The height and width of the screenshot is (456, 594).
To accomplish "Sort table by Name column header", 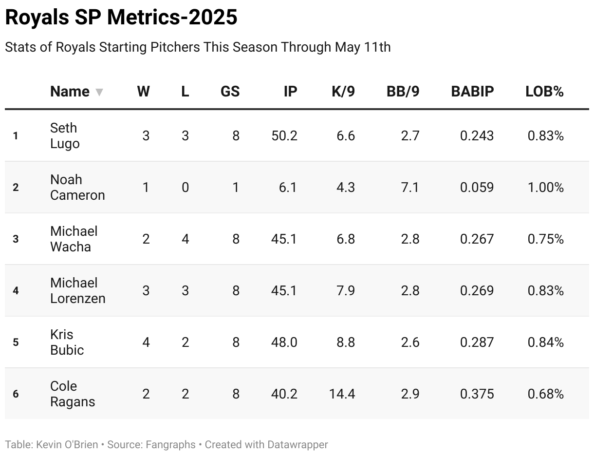I will (70, 92).
